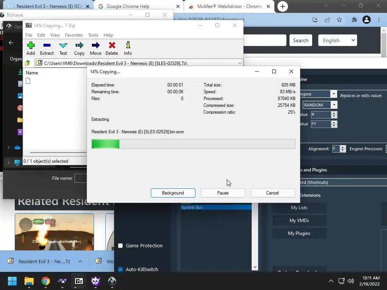Click the website Search button
Image resolution: width=387 pixels, height=290 pixels.
(300, 40)
